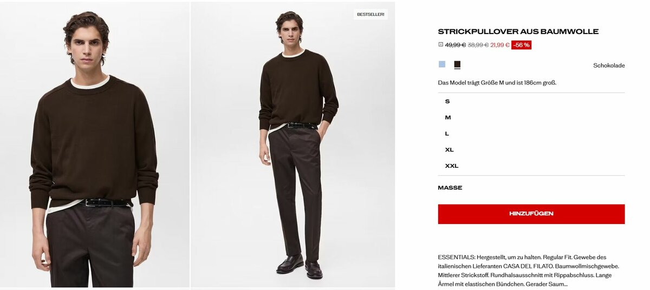
Task: Open the full-body model product photo
Action: (x=293, y=144)
